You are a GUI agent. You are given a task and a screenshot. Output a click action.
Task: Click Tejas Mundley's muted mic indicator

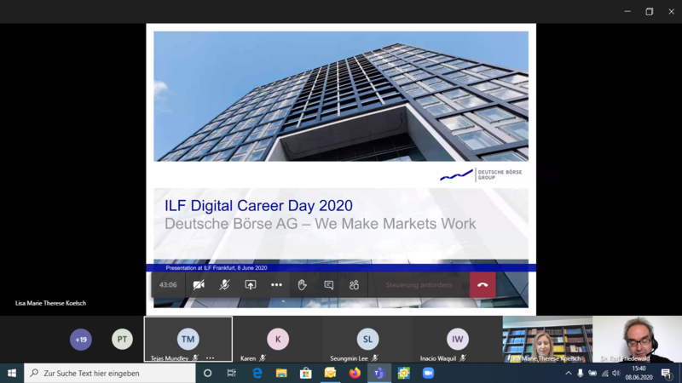(196, 358)
